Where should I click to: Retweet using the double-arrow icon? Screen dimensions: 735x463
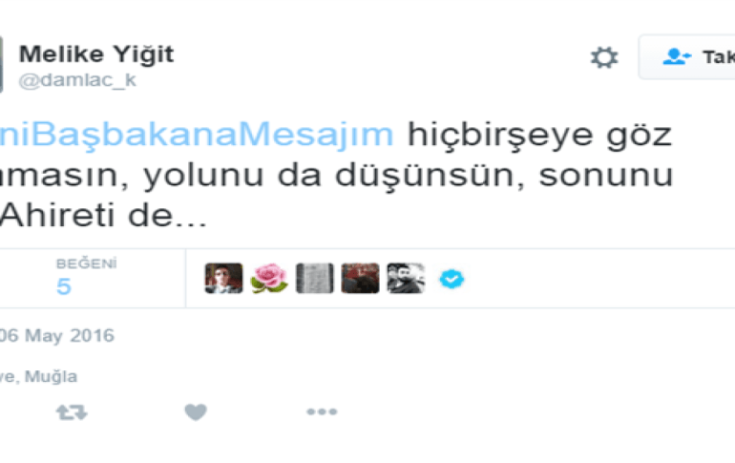coord(72,412)
